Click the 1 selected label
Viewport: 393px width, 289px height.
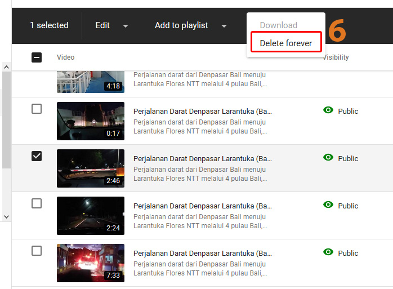[x=49, y=25]
